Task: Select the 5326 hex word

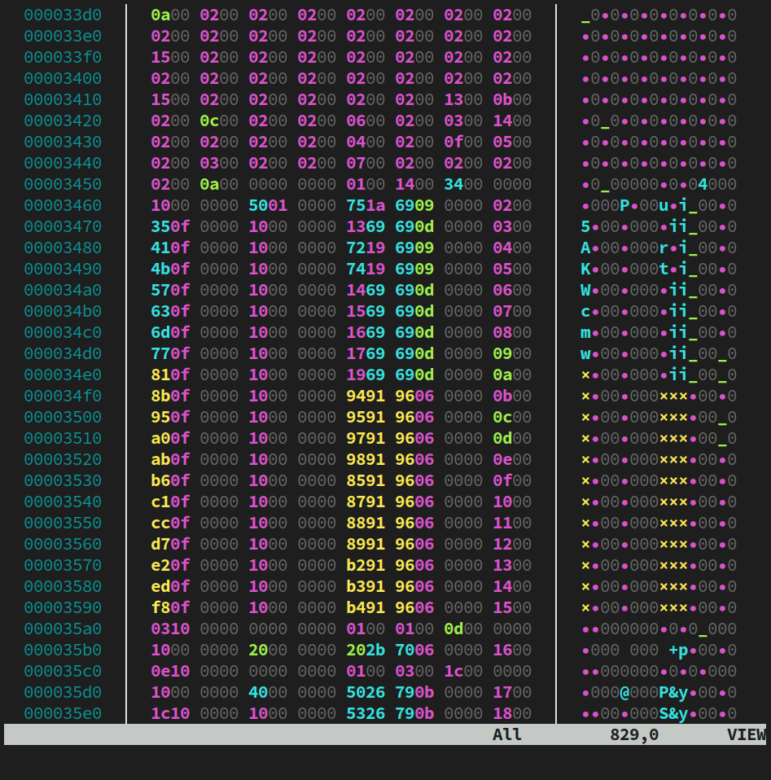Action: coord(366,713)
